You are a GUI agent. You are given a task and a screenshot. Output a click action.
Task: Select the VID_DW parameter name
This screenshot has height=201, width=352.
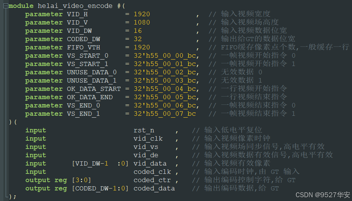point(79,31)
